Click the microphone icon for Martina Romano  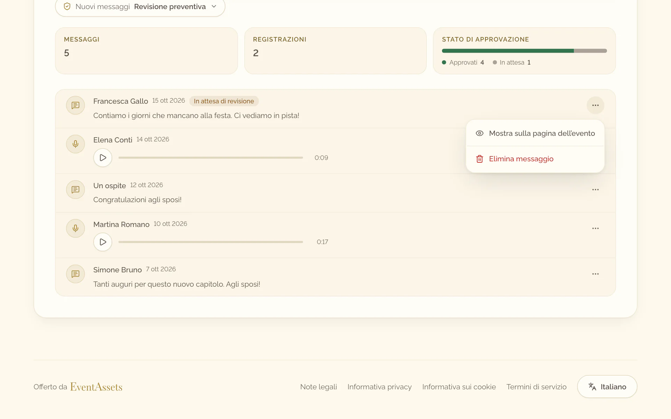click(75, 228)
